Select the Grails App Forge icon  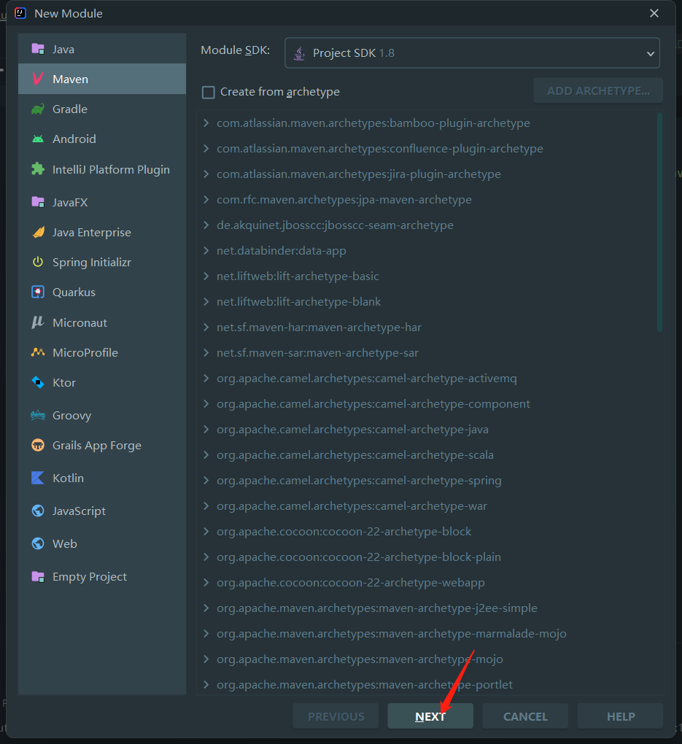click(x=38, y=446)
